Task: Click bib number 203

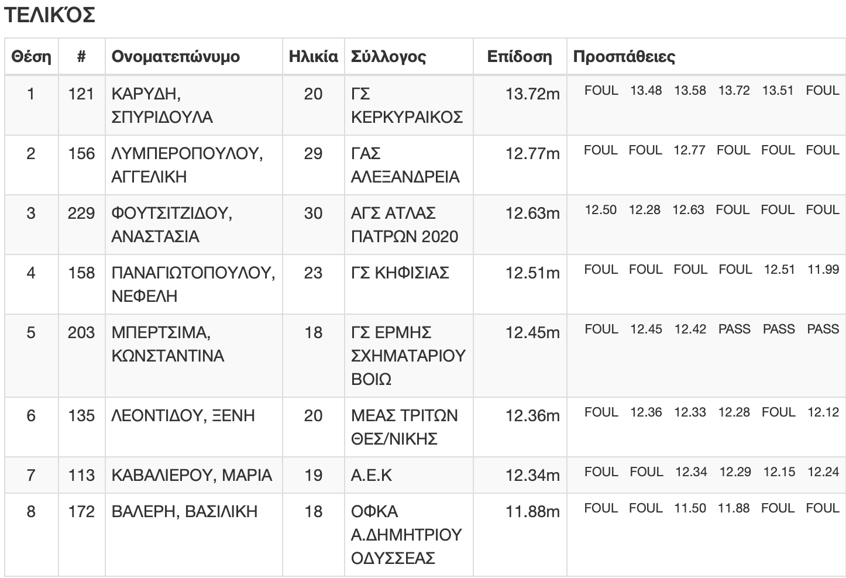Action: (81, 333)
